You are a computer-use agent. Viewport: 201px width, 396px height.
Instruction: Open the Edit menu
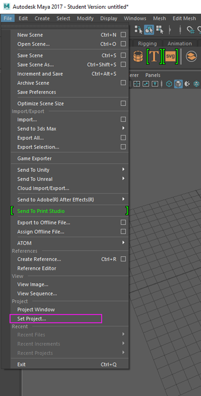(x=23, y=18)
